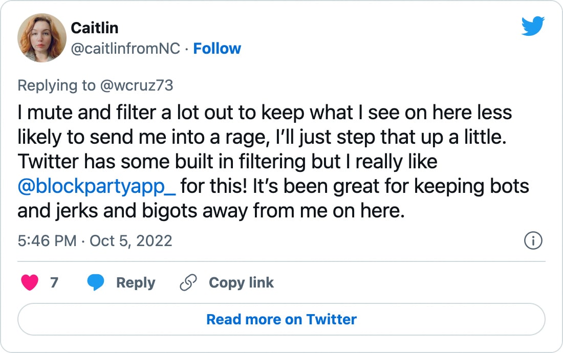Click the Twitter bird logo
The height and width of the screenshot is (353, 563).
click(533, 26)
